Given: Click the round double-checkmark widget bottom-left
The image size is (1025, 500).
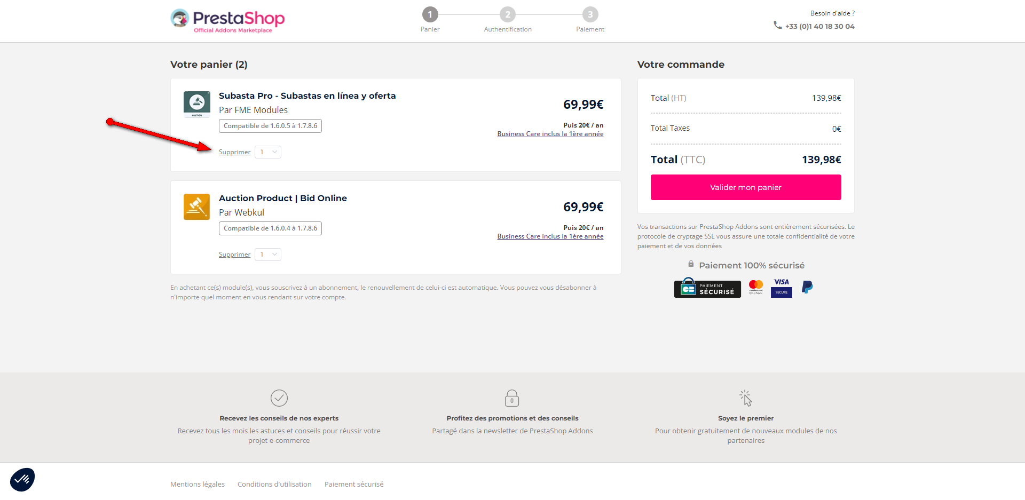Looking at the screenshot, I should [x=22, y=479].
